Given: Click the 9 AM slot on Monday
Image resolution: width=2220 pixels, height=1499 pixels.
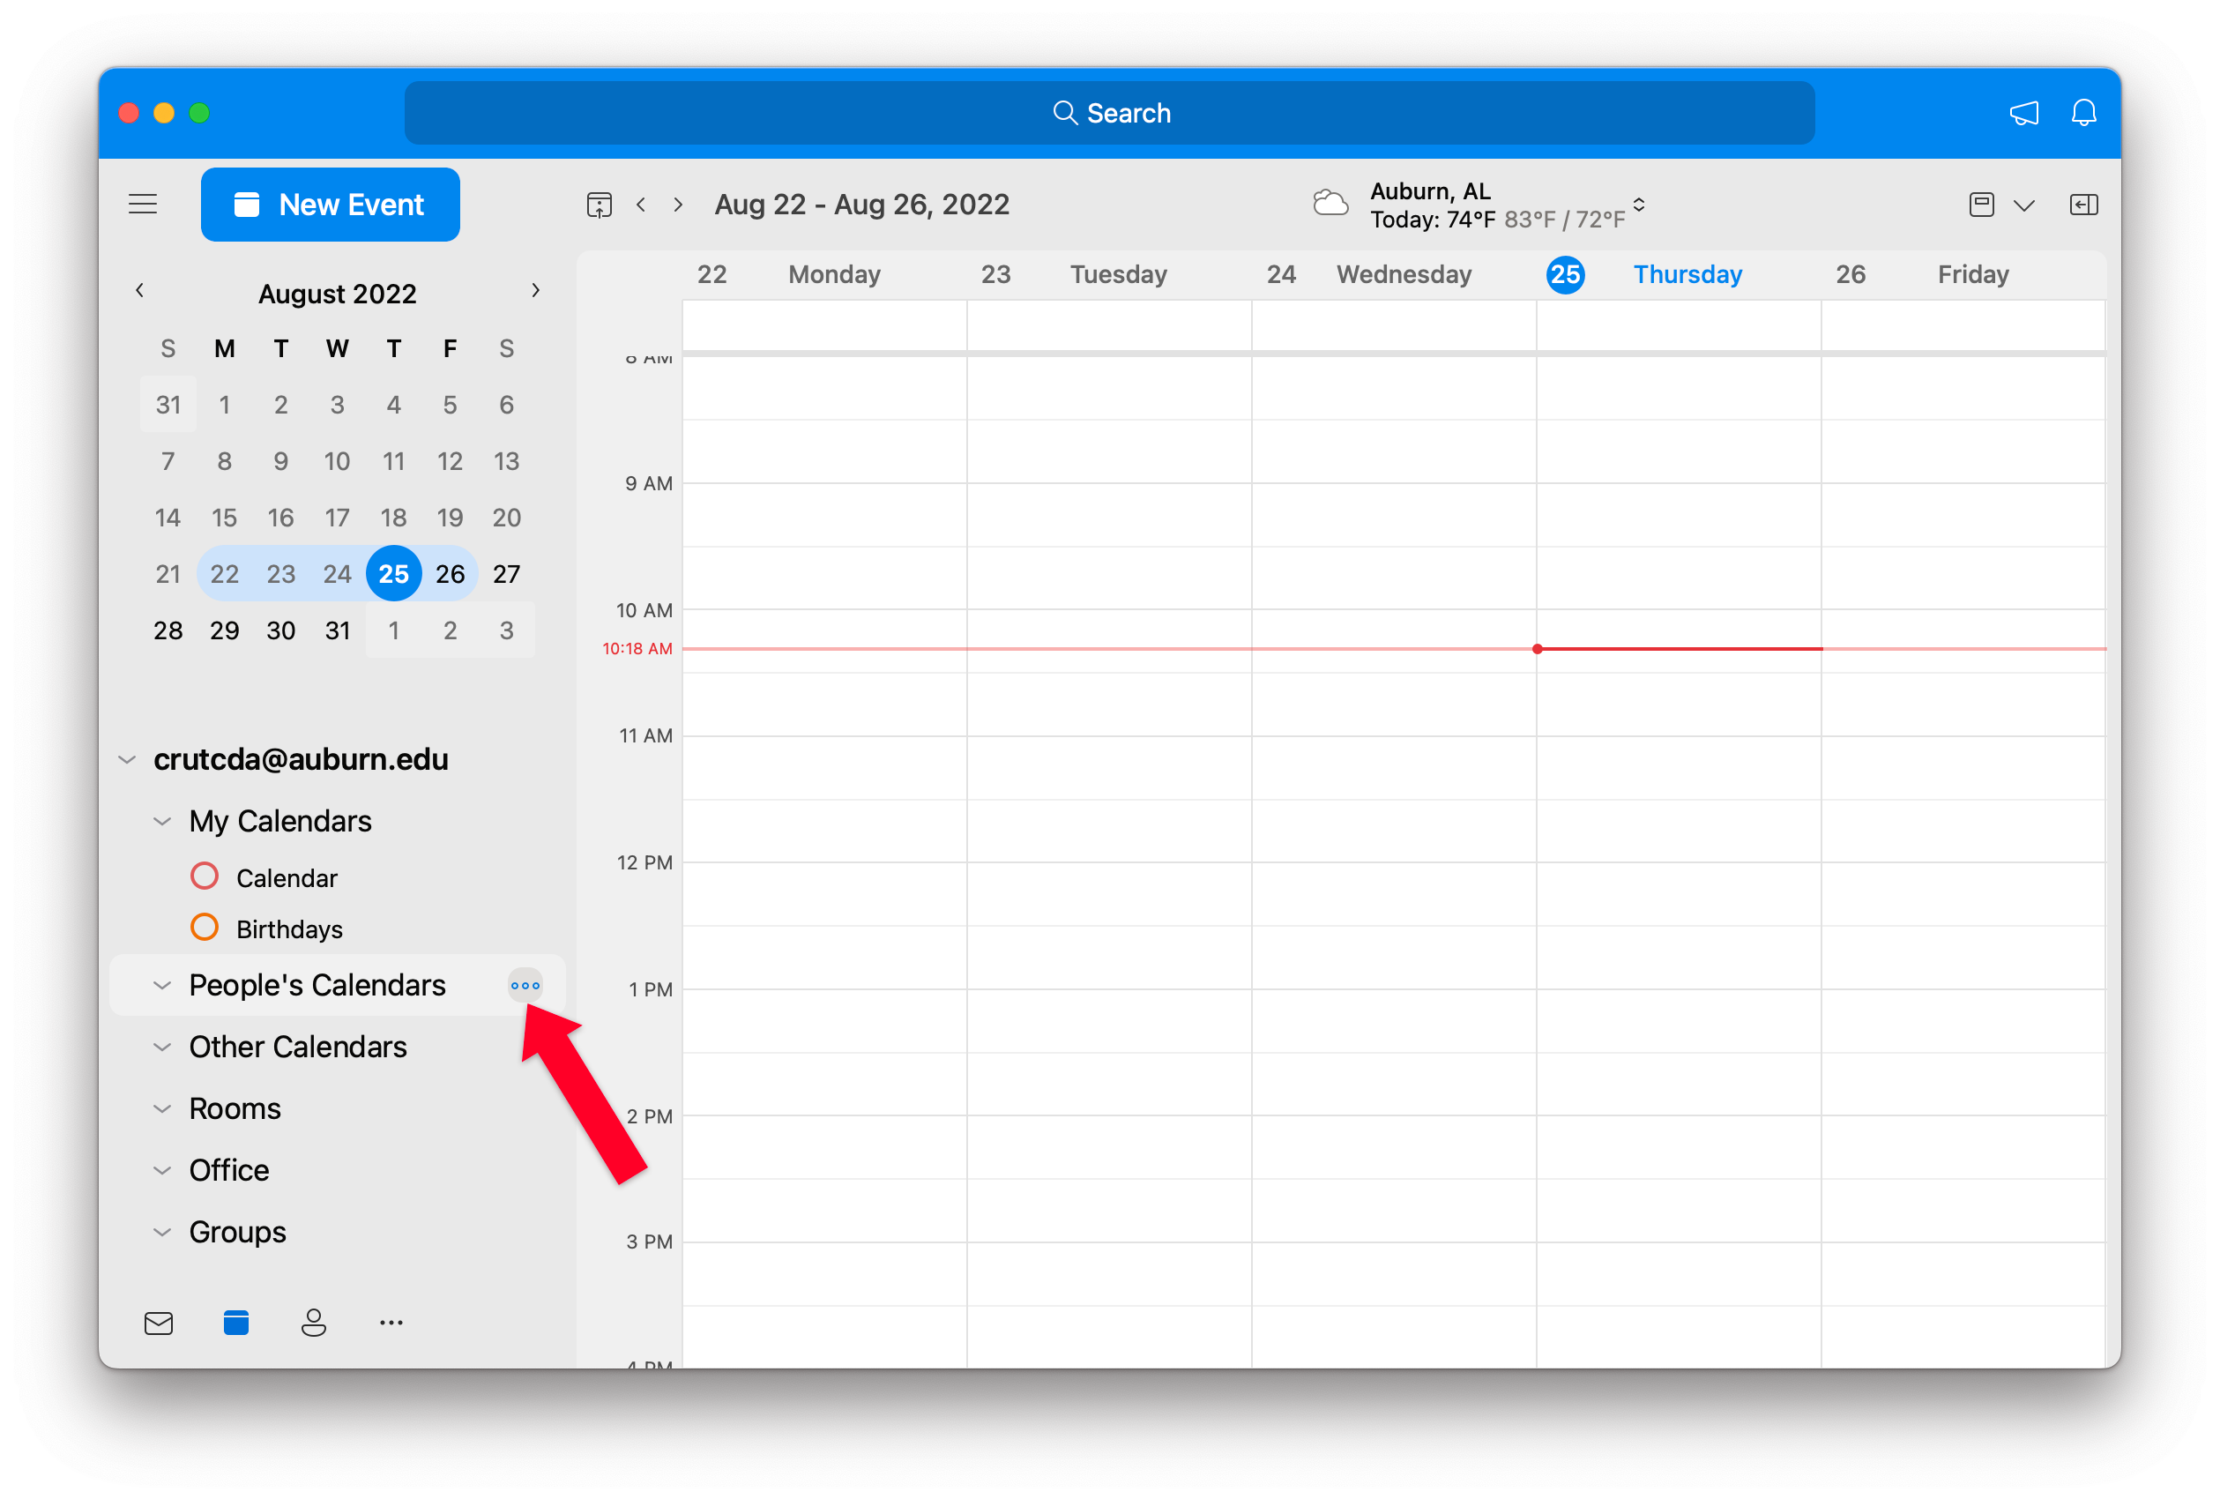Looking at the screenshot, I should coord(824,514).
